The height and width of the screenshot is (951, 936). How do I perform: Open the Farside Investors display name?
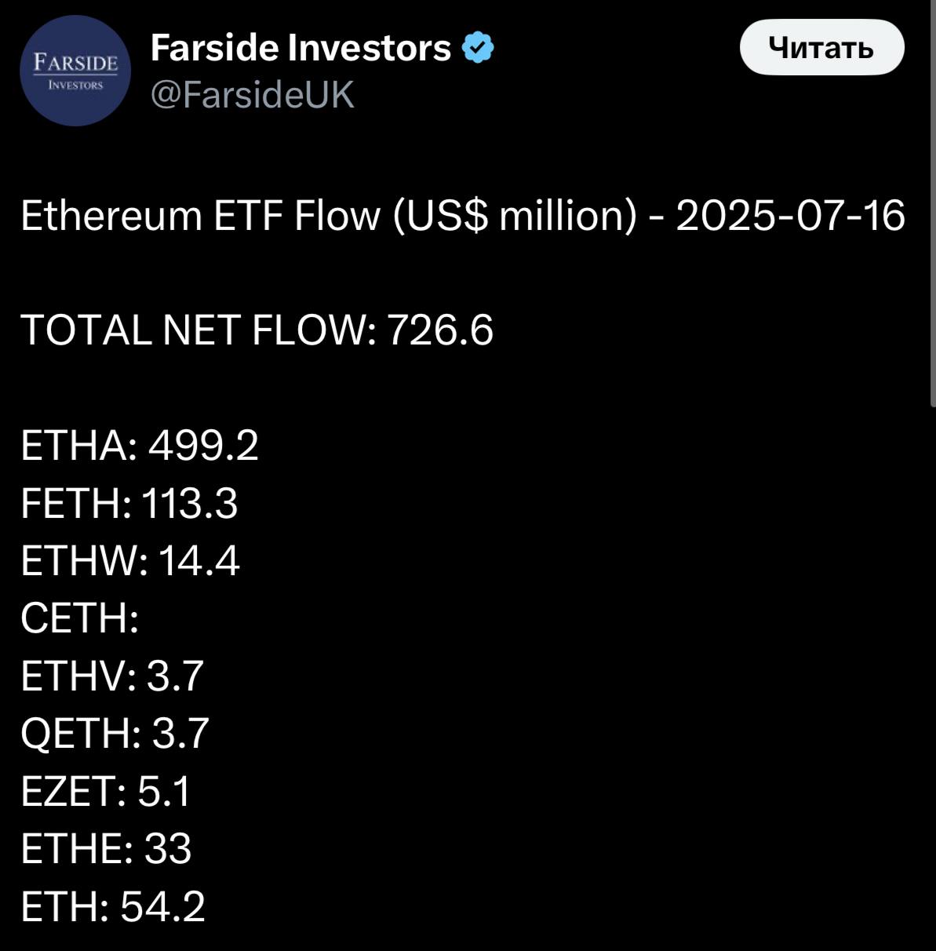point(300,48)
